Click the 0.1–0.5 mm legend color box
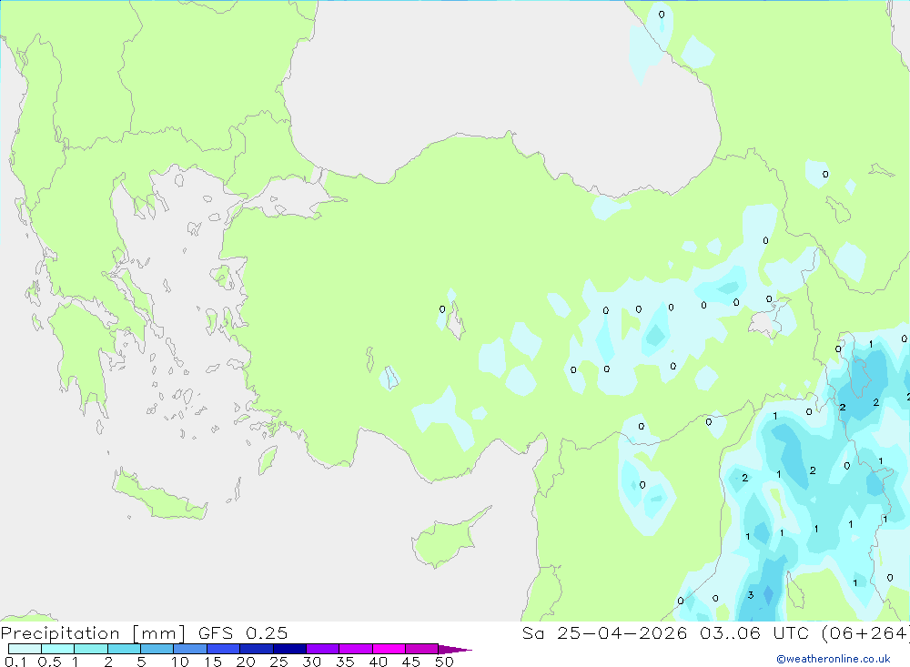Viewport: 910px width, 667px height. coord(25,649)
